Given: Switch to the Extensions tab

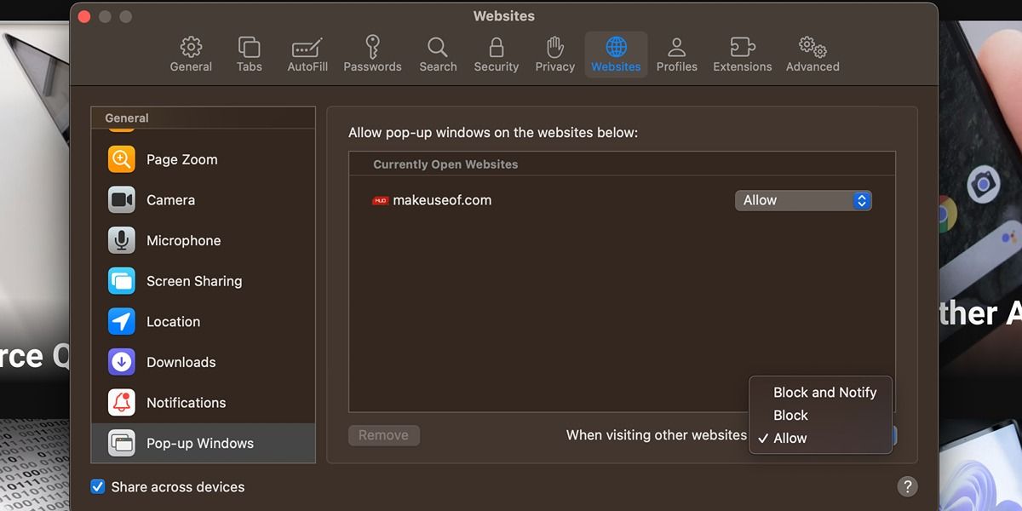Looking at the screenshot, I should click(x=742, y=53).
